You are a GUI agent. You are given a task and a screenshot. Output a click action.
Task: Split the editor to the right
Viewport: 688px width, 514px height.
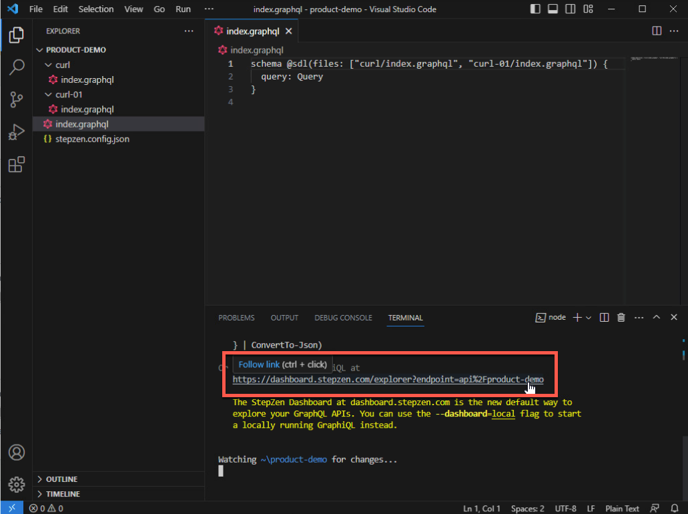[657, 31]
